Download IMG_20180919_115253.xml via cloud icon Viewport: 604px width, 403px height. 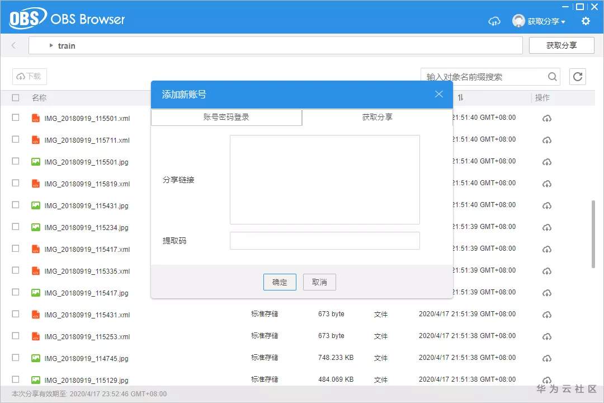point(547,336)
